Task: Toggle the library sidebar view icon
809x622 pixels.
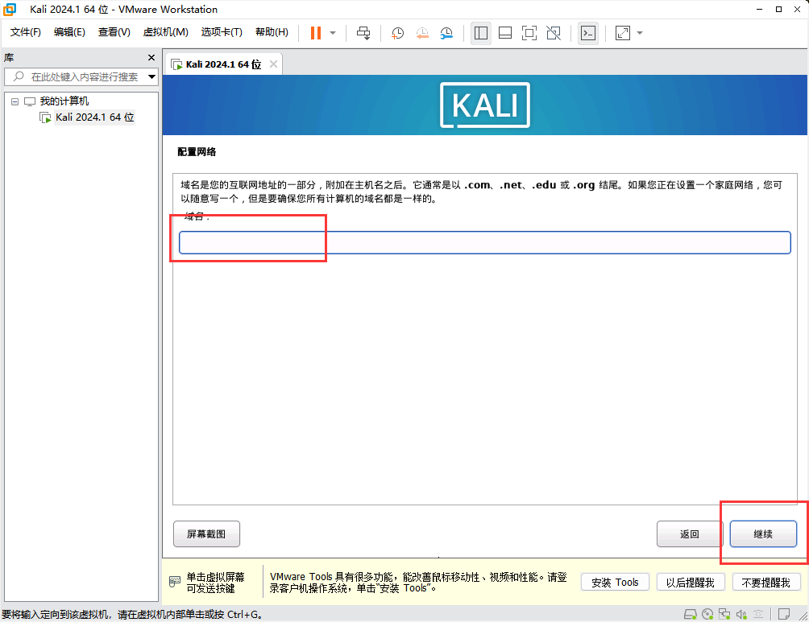Action: coord(481,33)
